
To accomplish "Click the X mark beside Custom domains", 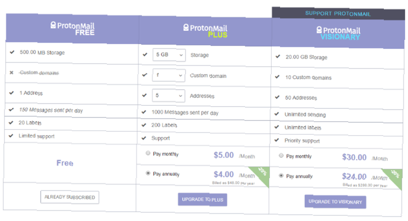I will point(11,72).
